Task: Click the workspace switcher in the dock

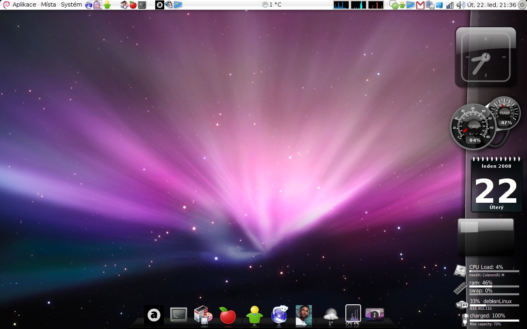Action: pos(374,315)
